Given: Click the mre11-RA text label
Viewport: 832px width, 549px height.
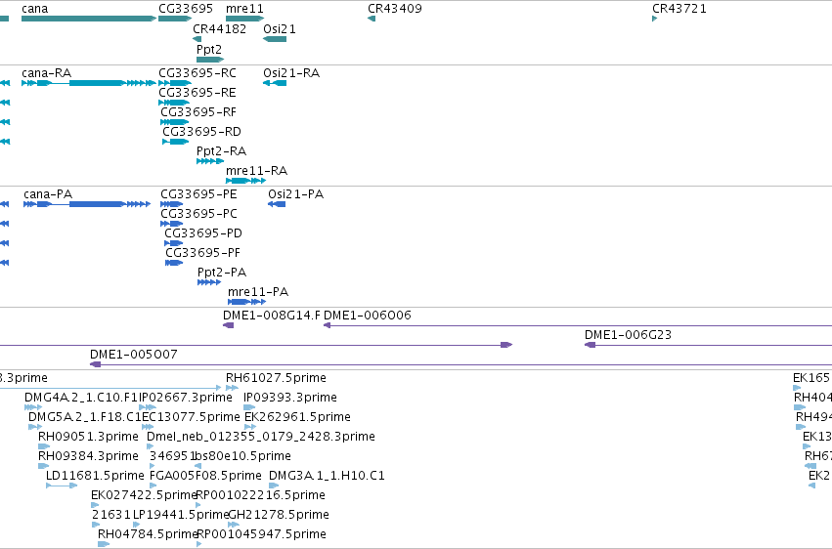Looking at the screenshot, I should [x=257, y=171].
